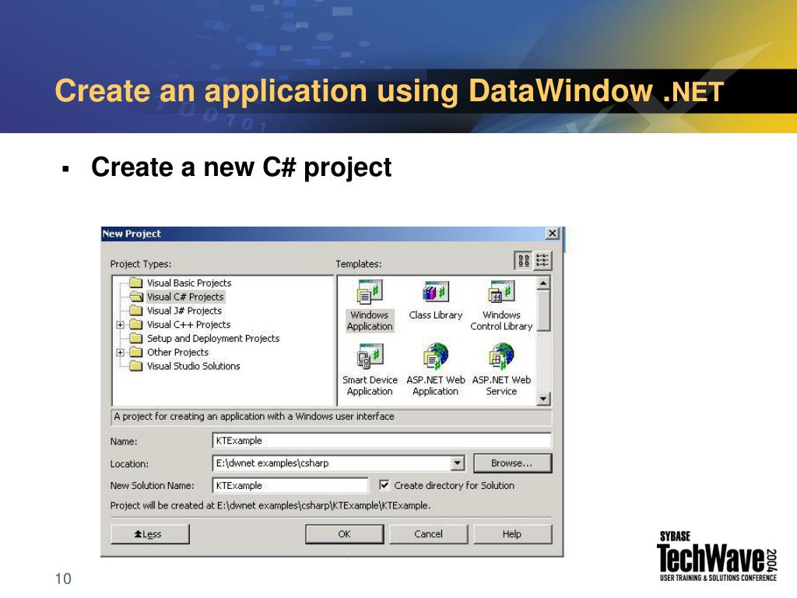Click the Cancel button
This screenshot has width=797, height=598.
pos(429,534)
